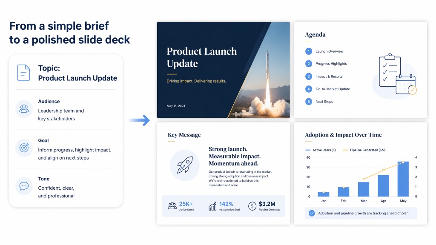Click agenda number 5 circle

309,101
